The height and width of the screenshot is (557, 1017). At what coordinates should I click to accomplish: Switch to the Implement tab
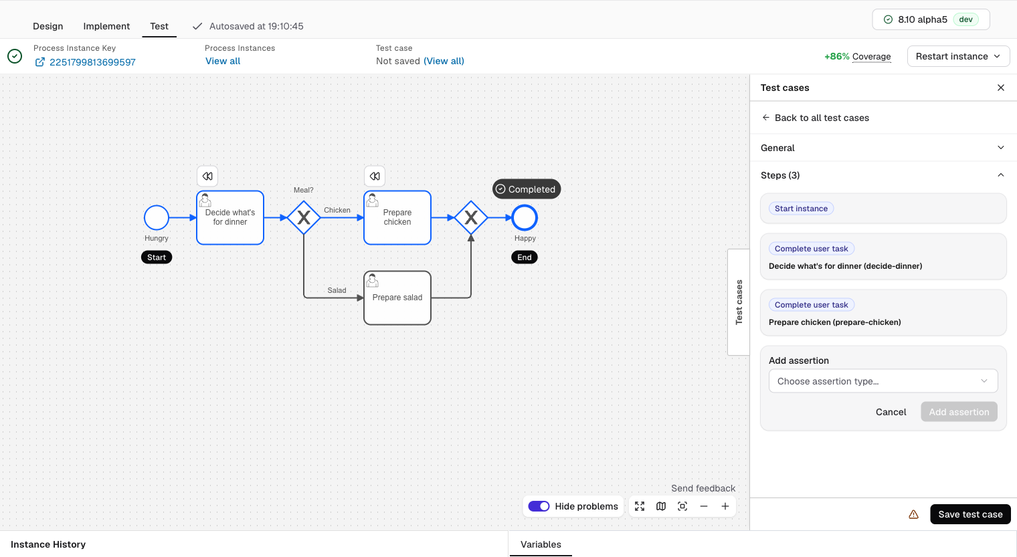pos(106,26)
